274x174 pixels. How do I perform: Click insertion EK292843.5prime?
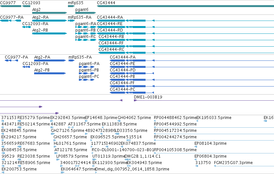coord(68,118)
